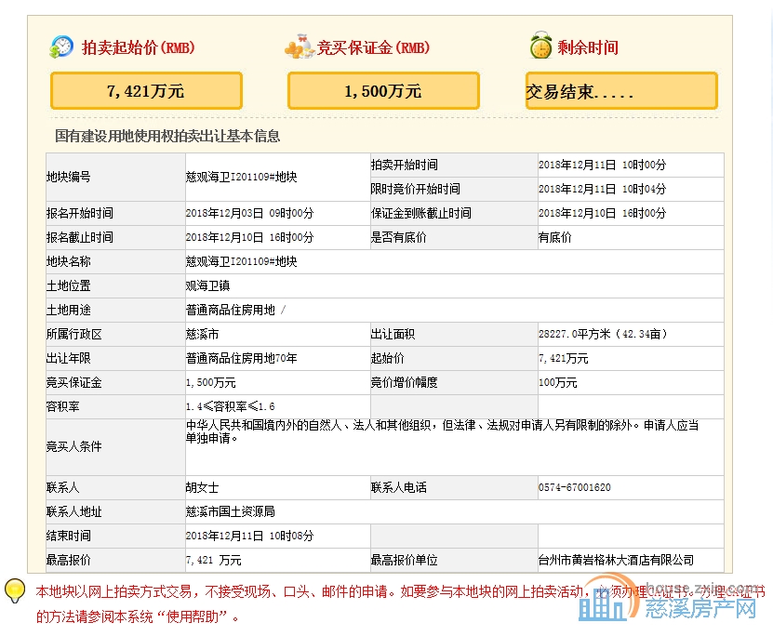Click the 拍卖起始价(RMB) heading
The image size is (773, 636).
[x=138, y=47]
